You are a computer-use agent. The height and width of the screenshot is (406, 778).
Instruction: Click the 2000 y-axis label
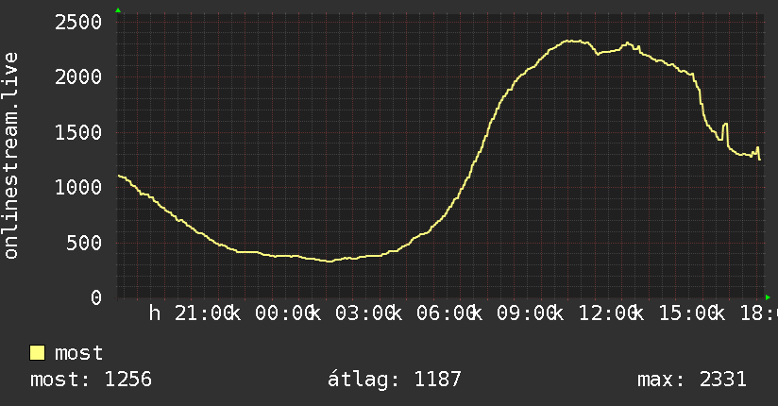click(78, 76)
